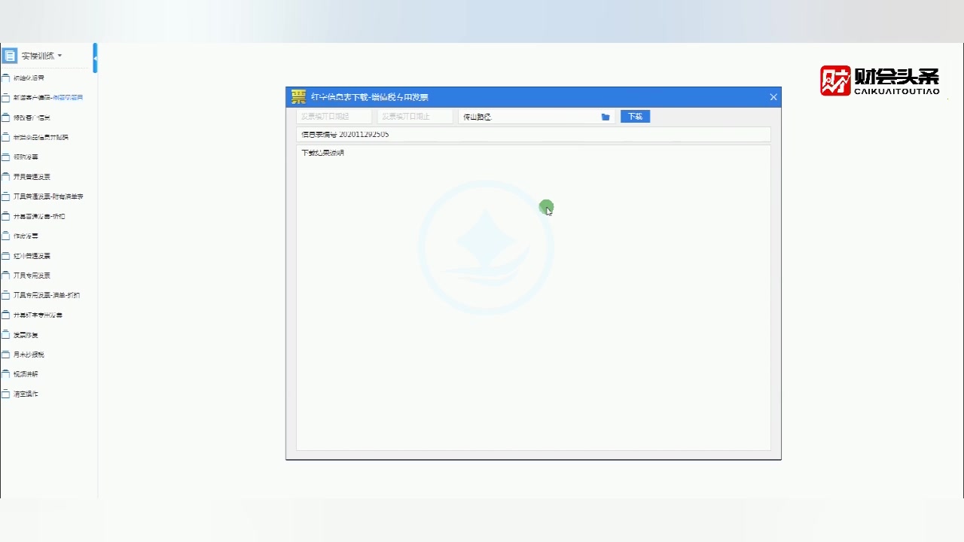Open 新增商品信息并赋码 sidebar item
The image size is (964, 542).
coord(41,137)
